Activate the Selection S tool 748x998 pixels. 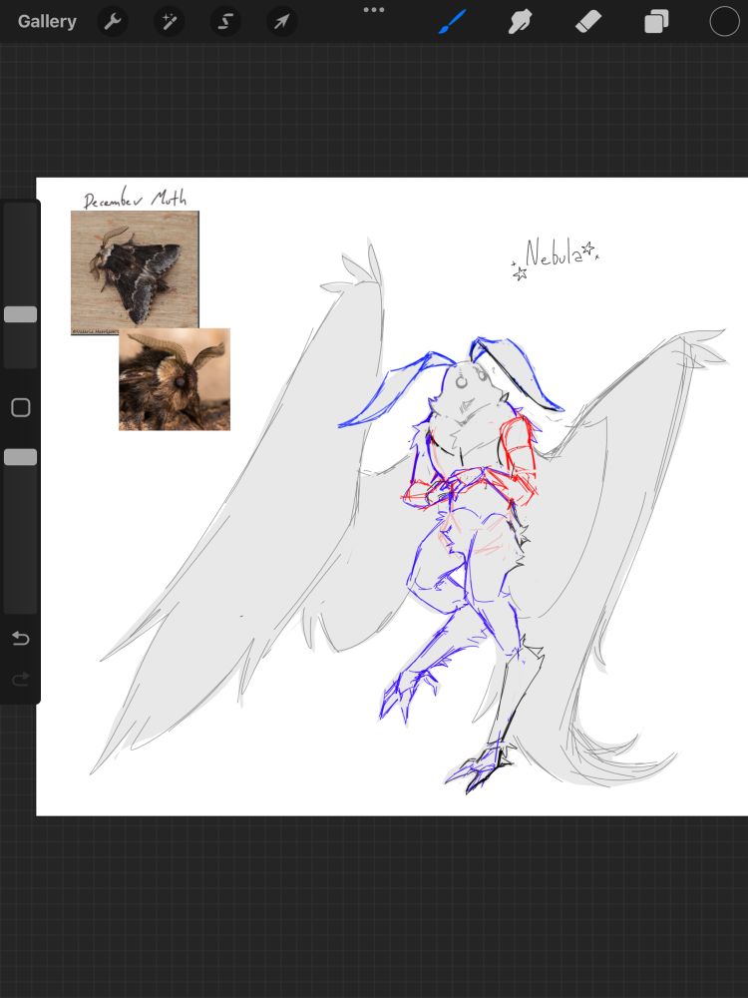225,22
